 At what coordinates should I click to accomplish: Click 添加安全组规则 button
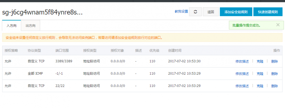(236, 12)
